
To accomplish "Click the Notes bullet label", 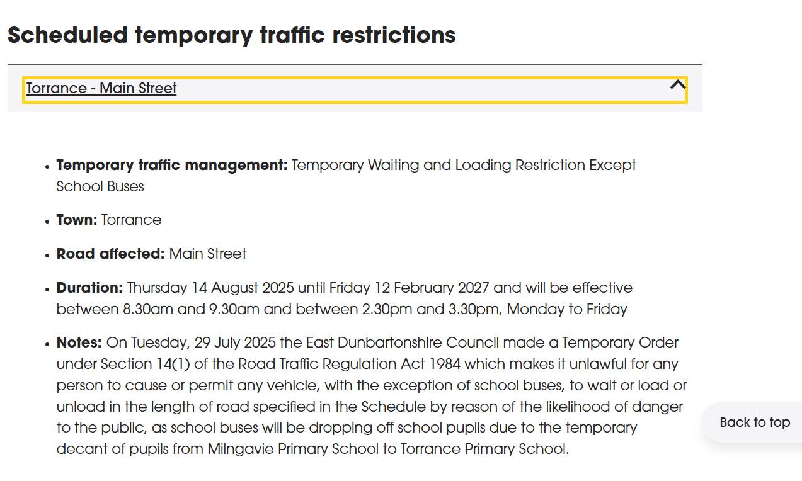I will point(79,342).
